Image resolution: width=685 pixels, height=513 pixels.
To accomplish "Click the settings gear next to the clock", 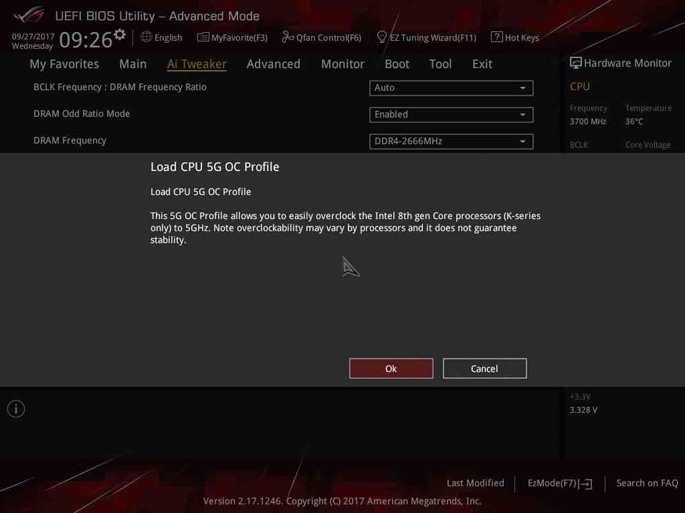I will (120, 34).
